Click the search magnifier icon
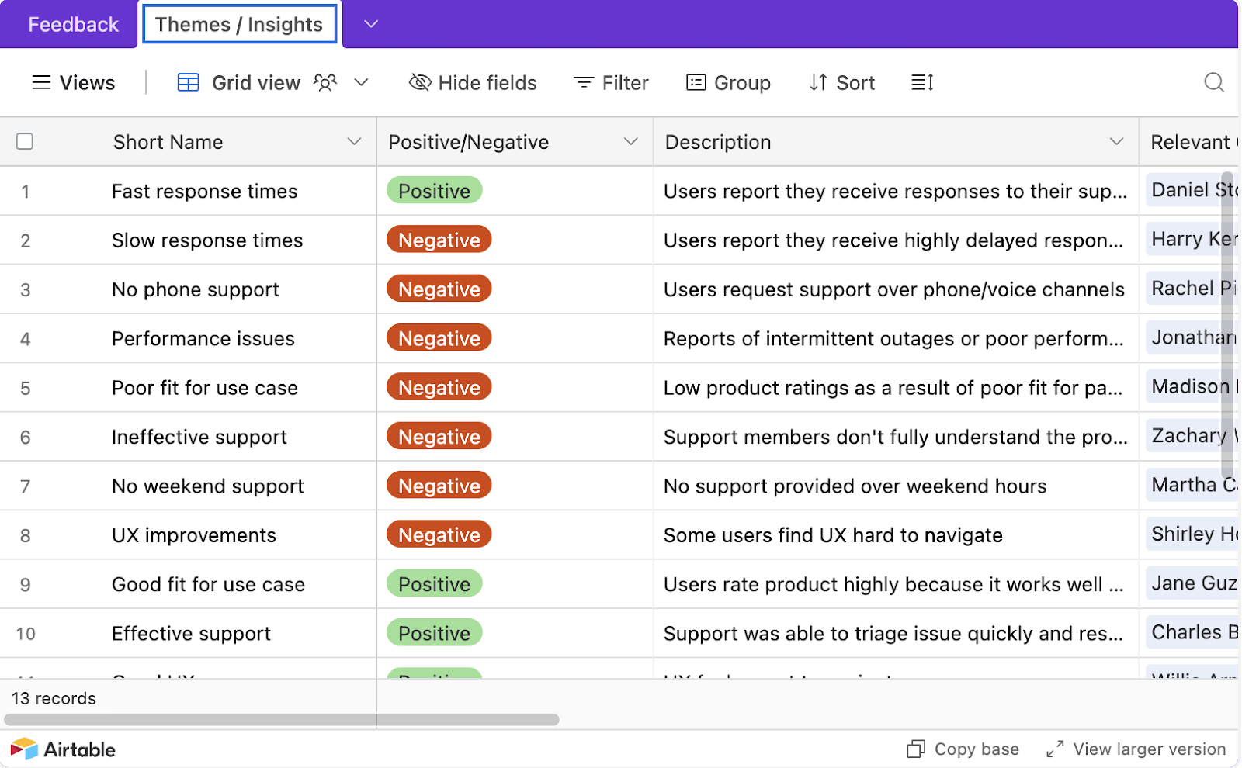The height and width of the screenshot is (768, 1242). coord(1213,82)
